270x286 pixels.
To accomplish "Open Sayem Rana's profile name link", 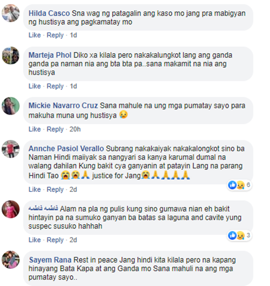I will (50, 260).
